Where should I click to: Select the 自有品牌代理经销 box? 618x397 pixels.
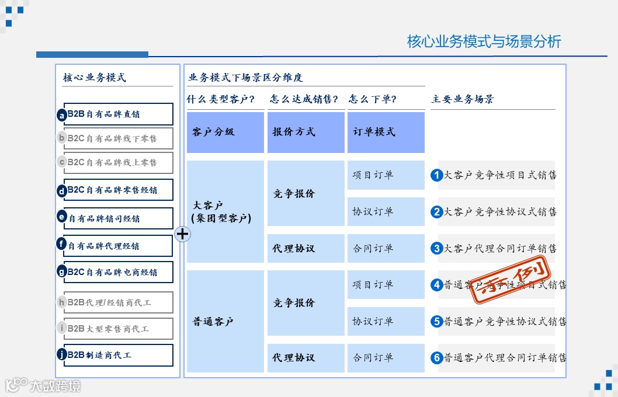coord(118,246)
